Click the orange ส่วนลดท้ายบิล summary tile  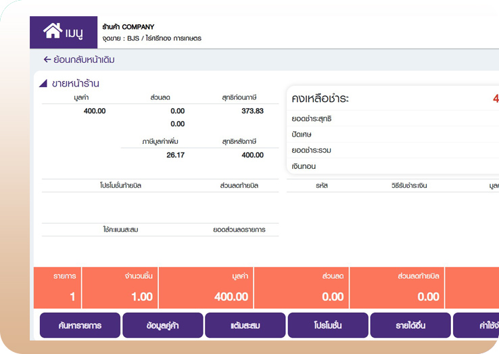[x=397, y=288]
